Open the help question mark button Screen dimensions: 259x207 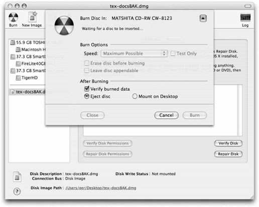tap(17, 191)
